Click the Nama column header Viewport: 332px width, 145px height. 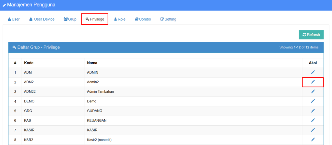[x=92, y=63]
